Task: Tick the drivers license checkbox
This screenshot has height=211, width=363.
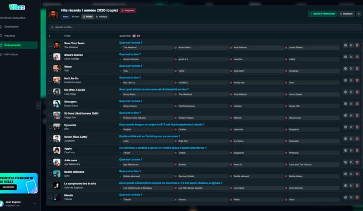Action: tap(50, 57)
